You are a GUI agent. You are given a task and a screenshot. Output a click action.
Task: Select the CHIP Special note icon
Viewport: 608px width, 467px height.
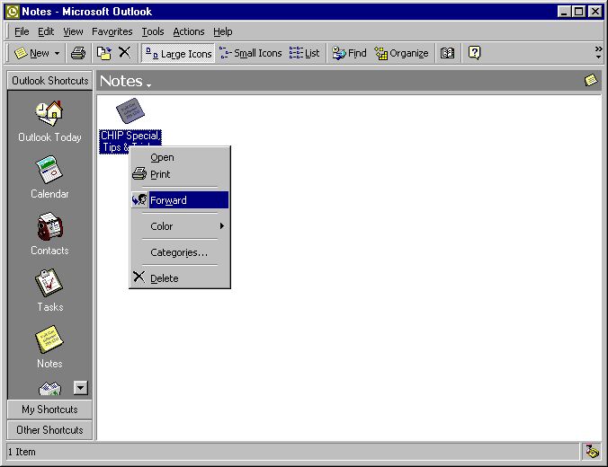(130, 110)
